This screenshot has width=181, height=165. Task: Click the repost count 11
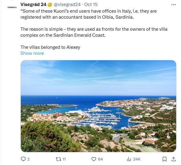pos(64,159)
